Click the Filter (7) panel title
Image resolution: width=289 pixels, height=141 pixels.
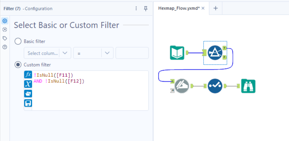coord(12,9)
